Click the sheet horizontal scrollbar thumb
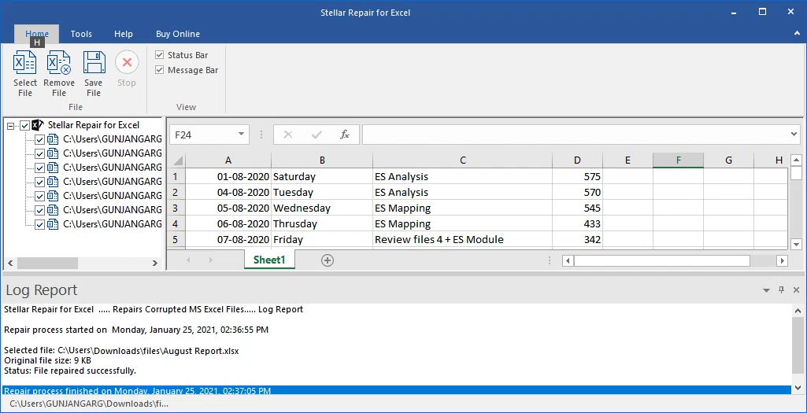Image resolution: width=807 pixels, height=413 pixels. 662,260
